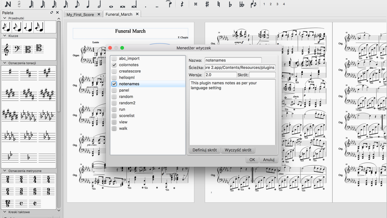Viewport: 387px width, 218px height.
Task: Enable the panel plugin checkbox
Action: 114,90
